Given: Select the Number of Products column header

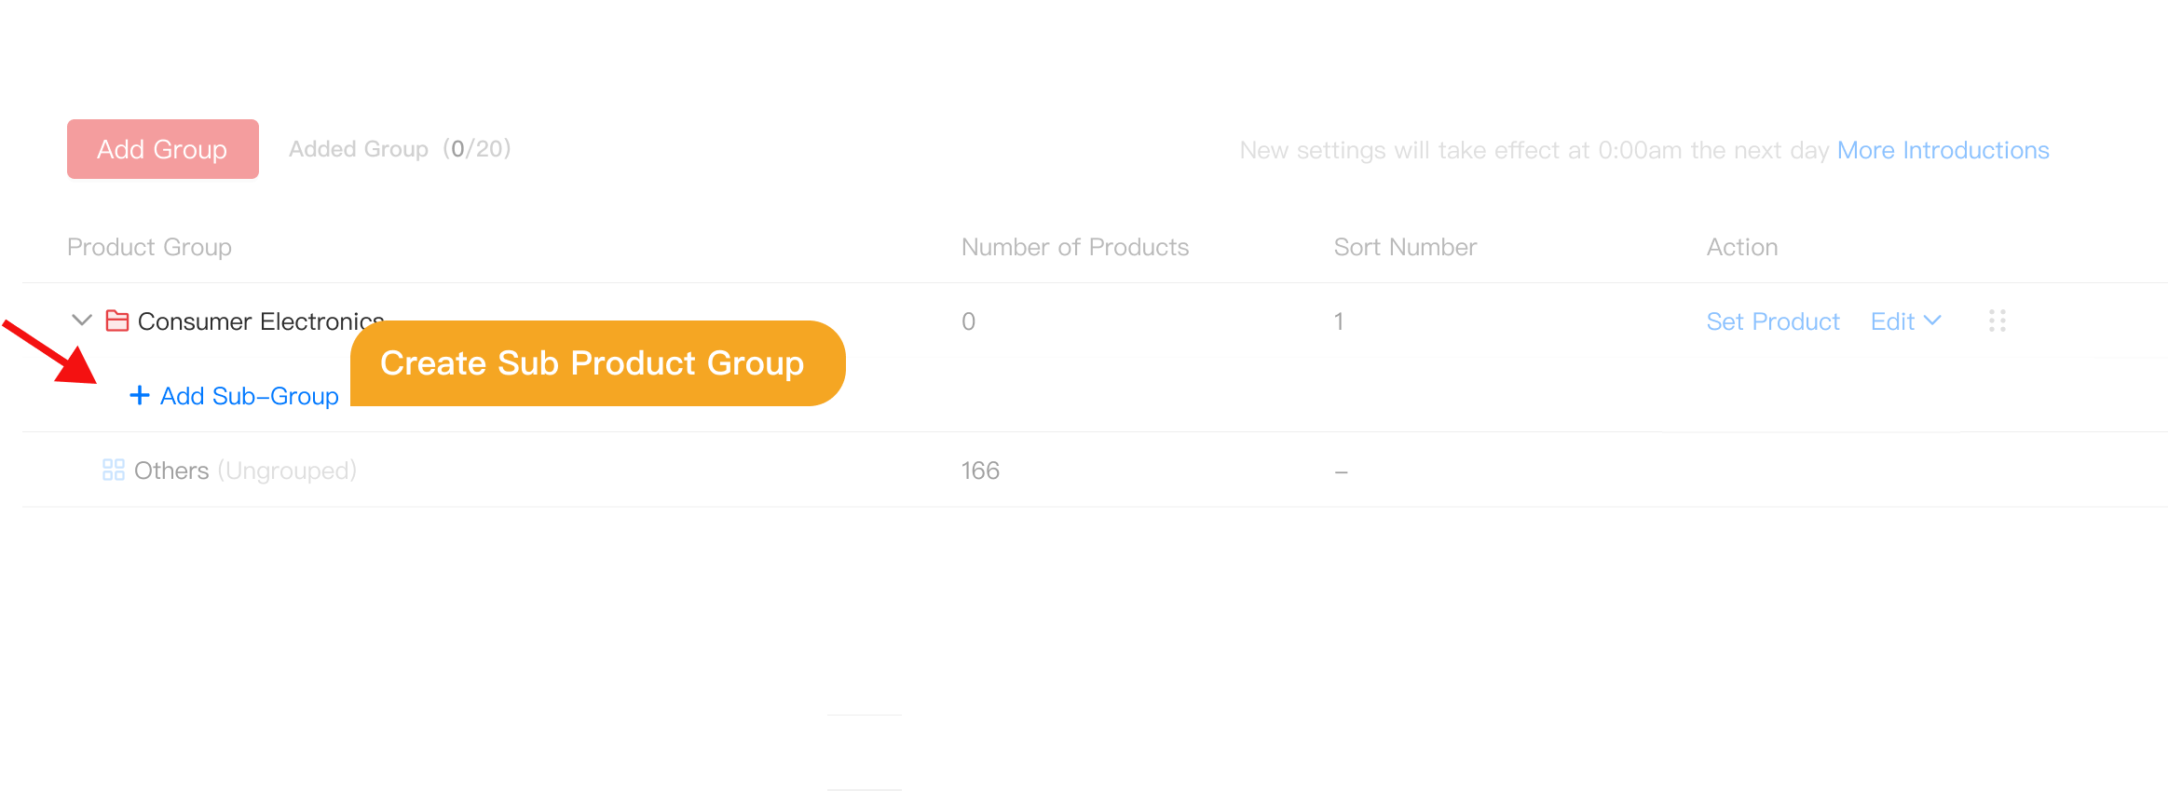Looking at the screenshot, I should [1074, 246].
